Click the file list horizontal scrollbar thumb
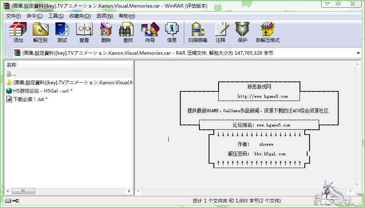Image resolution: width=365 pixels, height=208 pixels. point(23,191)
